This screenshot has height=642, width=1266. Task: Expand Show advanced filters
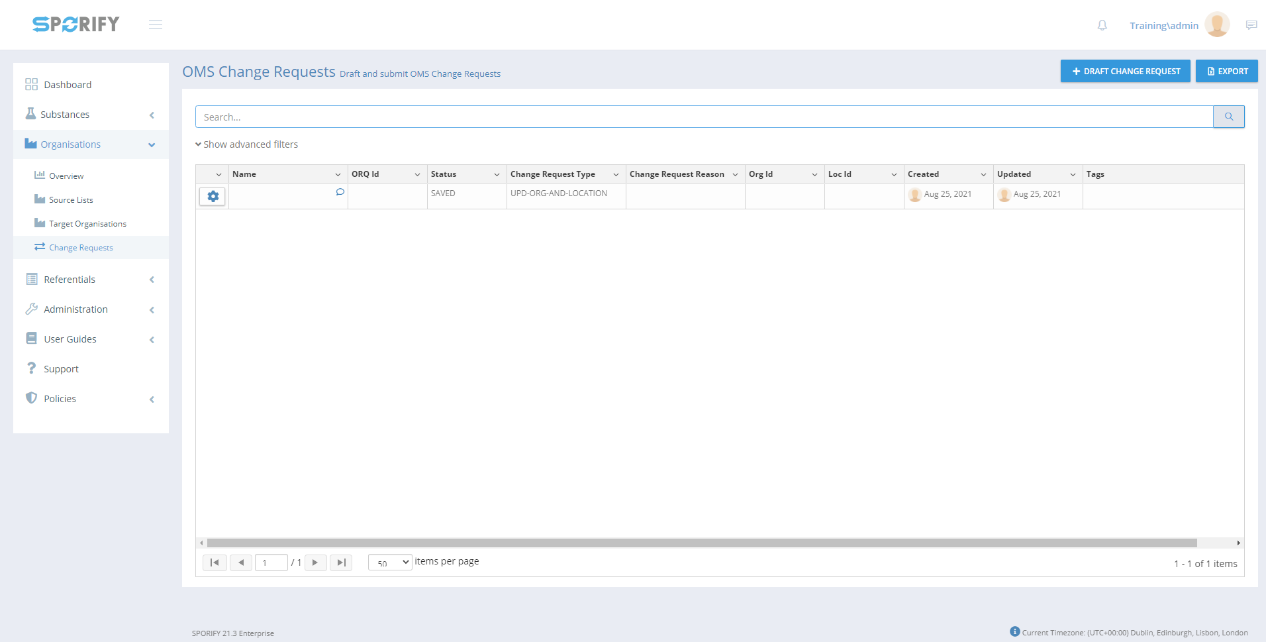246,144
